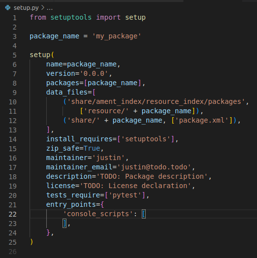
Task: Click the 'setup(' call on line 5
Action: 42,55
